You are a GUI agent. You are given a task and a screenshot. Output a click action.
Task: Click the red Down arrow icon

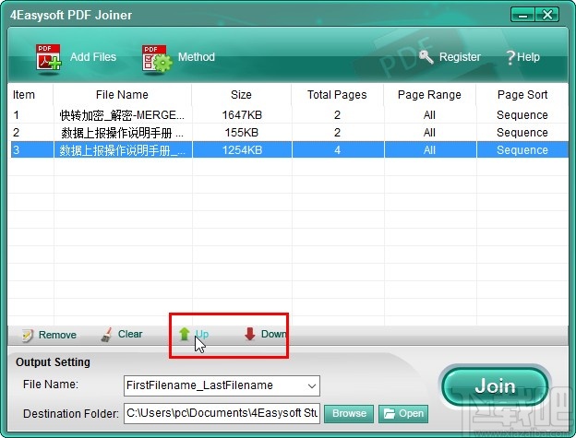pos(250,334)
